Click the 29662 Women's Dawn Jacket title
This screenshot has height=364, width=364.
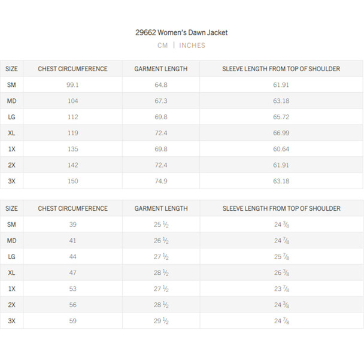(x=181, y=32)
